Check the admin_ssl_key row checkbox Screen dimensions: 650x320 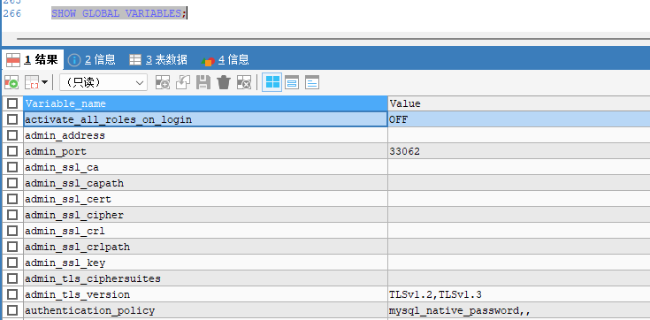point(12,263)
